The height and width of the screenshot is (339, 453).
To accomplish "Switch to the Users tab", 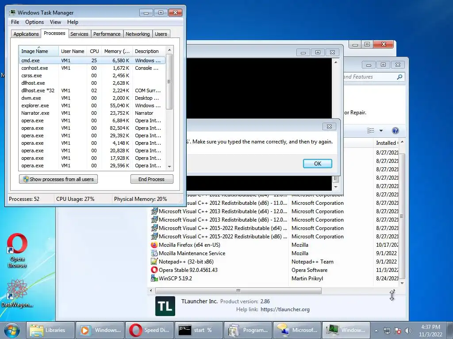I will (161, 34).
